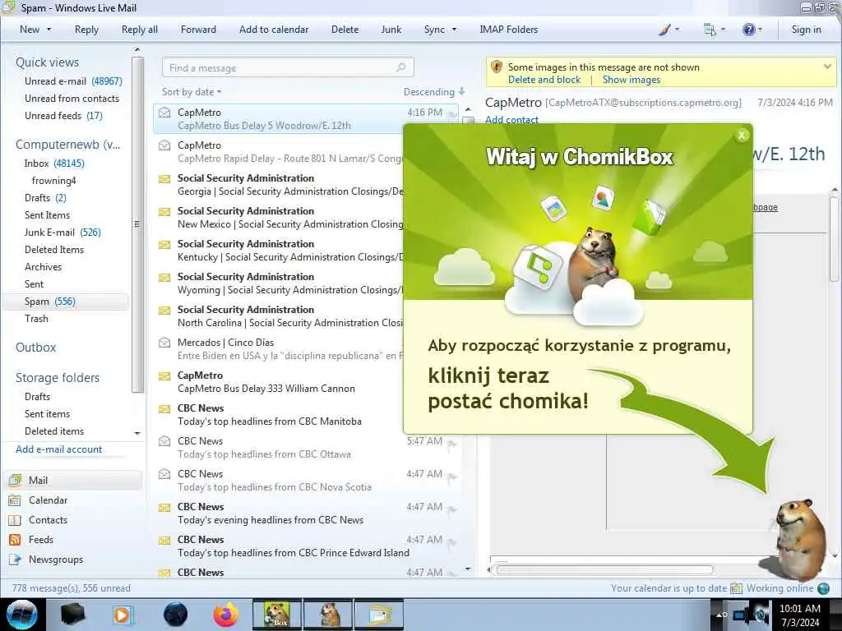Click Show images link
The height and width of the screenshot is (631, 842).
click(631, 80)
